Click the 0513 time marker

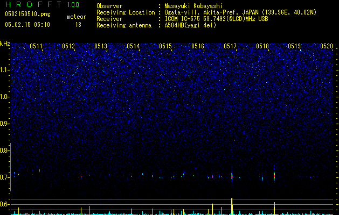pos(101,46)
